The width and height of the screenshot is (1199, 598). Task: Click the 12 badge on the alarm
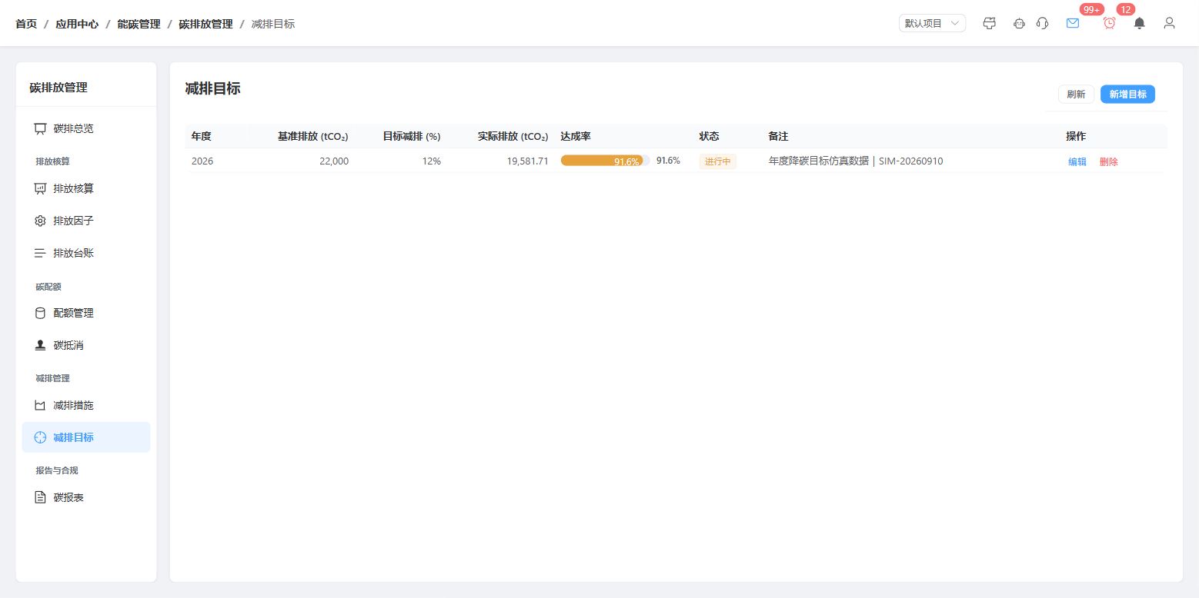1126,9
